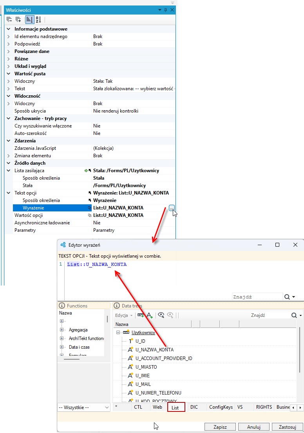This screenshot has height=433, width=304.
Task: Click the expression icon beside Wartość opcji value
Action: (90, 215)
